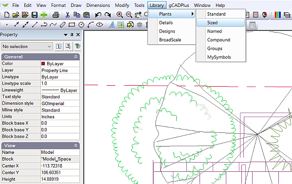Click the select objects cursor icon in Property
This screenshot has width=292, height=184.
pyautogui.click(x=68, y=46)
